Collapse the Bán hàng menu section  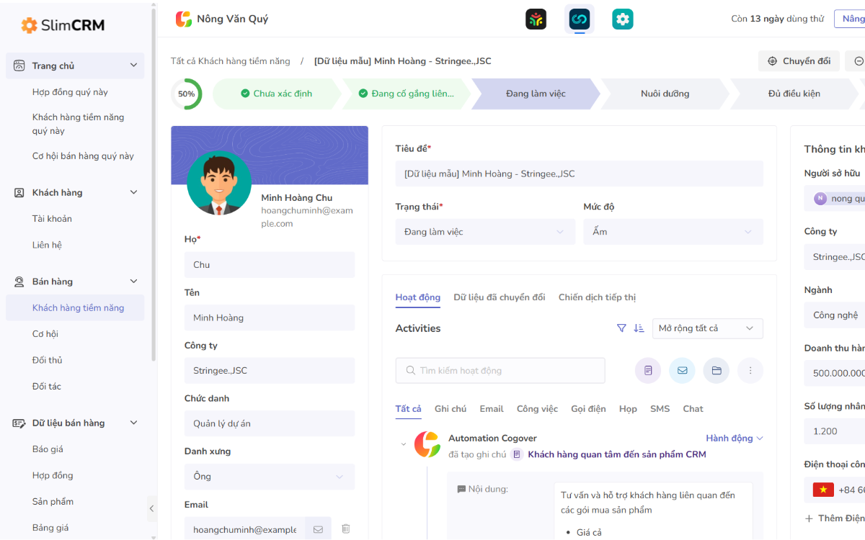[x=133, y=282]
